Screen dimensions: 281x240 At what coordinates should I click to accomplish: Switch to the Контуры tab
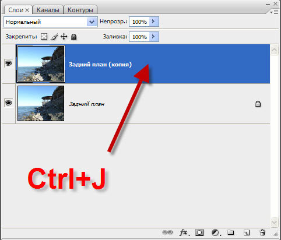(x=80, y=10)
